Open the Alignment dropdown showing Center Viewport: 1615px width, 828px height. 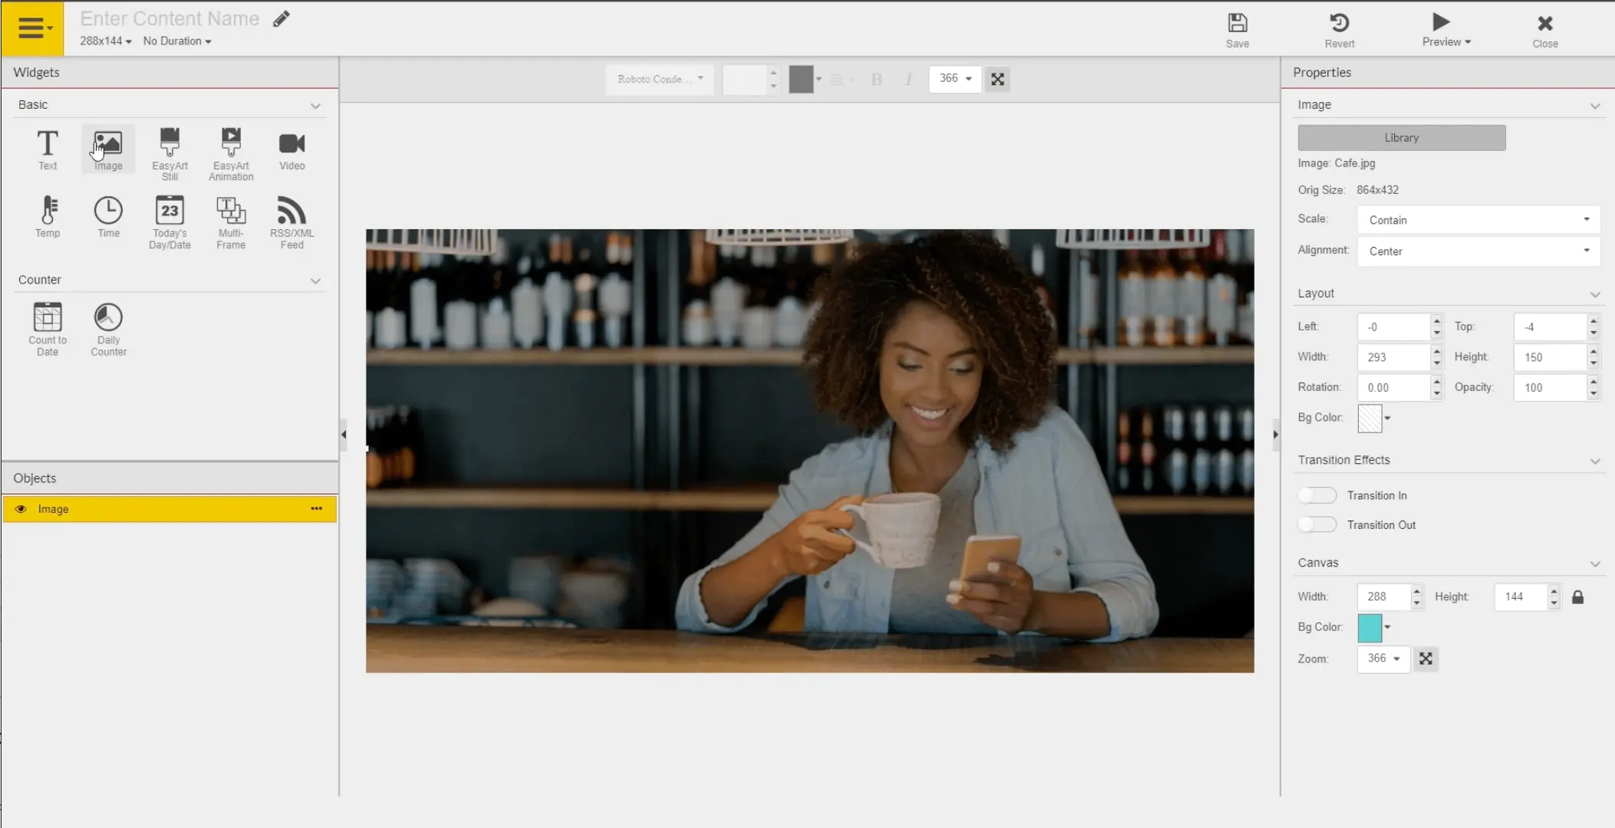pyautogui.click(x=1478, y=251)
